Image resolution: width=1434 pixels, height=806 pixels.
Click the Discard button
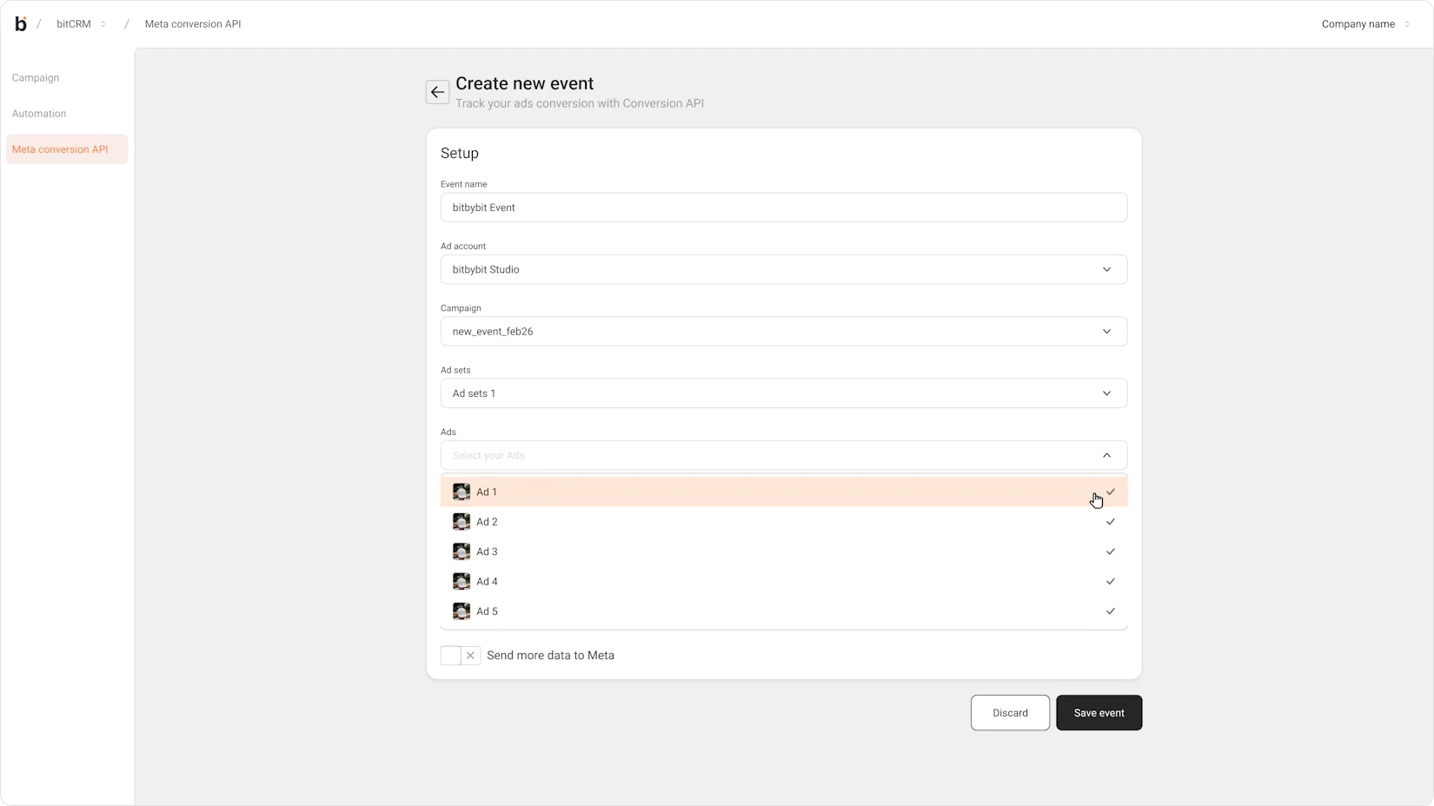coord(1010,713)
